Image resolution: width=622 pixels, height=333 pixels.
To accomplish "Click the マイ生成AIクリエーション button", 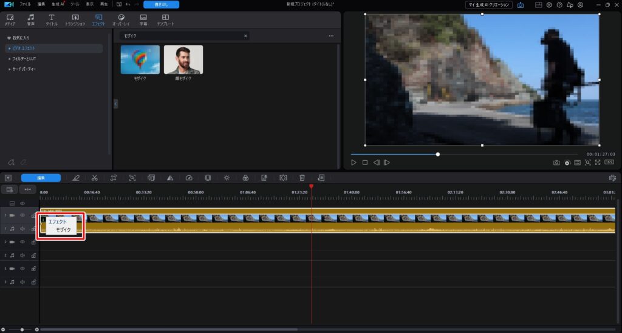I will pos(488,5).
